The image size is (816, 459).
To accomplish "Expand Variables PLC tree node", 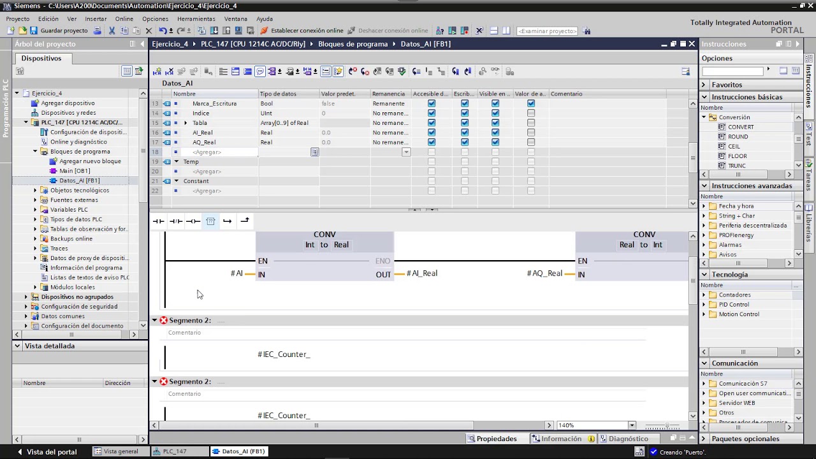I will coord(35,210).
